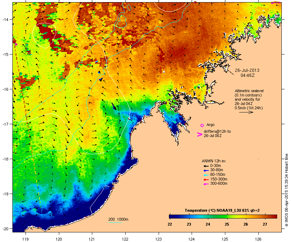
Task: Click the 'Altimetric sealevel' caption
Action: point(249,91)
